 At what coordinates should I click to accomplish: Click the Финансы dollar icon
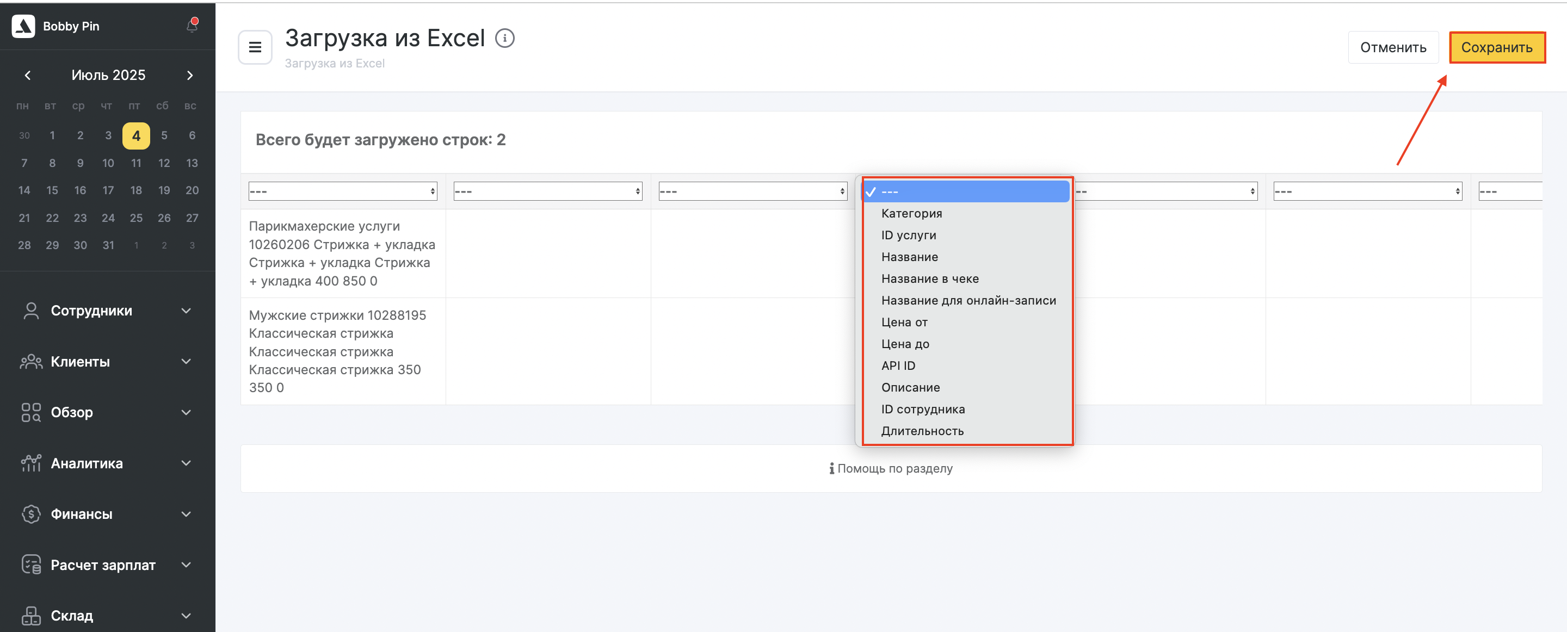pyautogui.click(x=31, y=514)
